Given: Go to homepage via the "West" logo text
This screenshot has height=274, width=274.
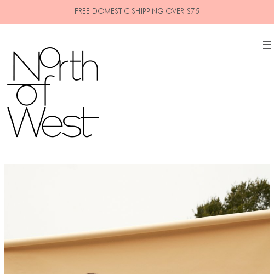Looking at the screenshot, I should [x=53, y=122].
